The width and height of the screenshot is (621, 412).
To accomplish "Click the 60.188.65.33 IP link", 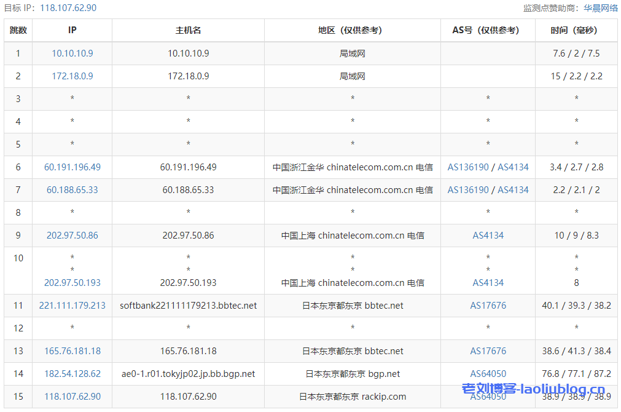I will pos(72,190).
